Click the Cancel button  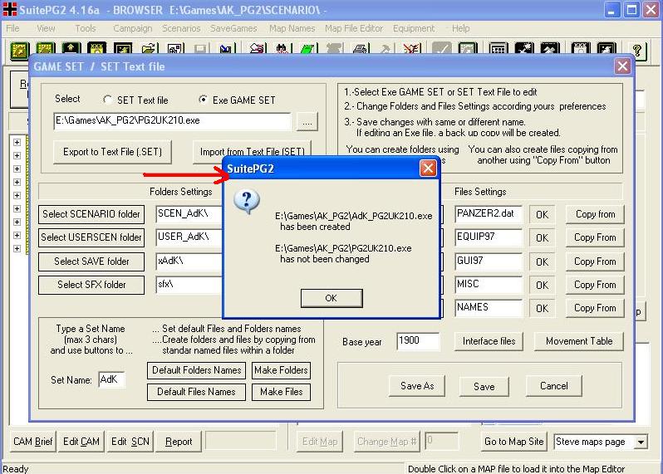pos(554,386)
